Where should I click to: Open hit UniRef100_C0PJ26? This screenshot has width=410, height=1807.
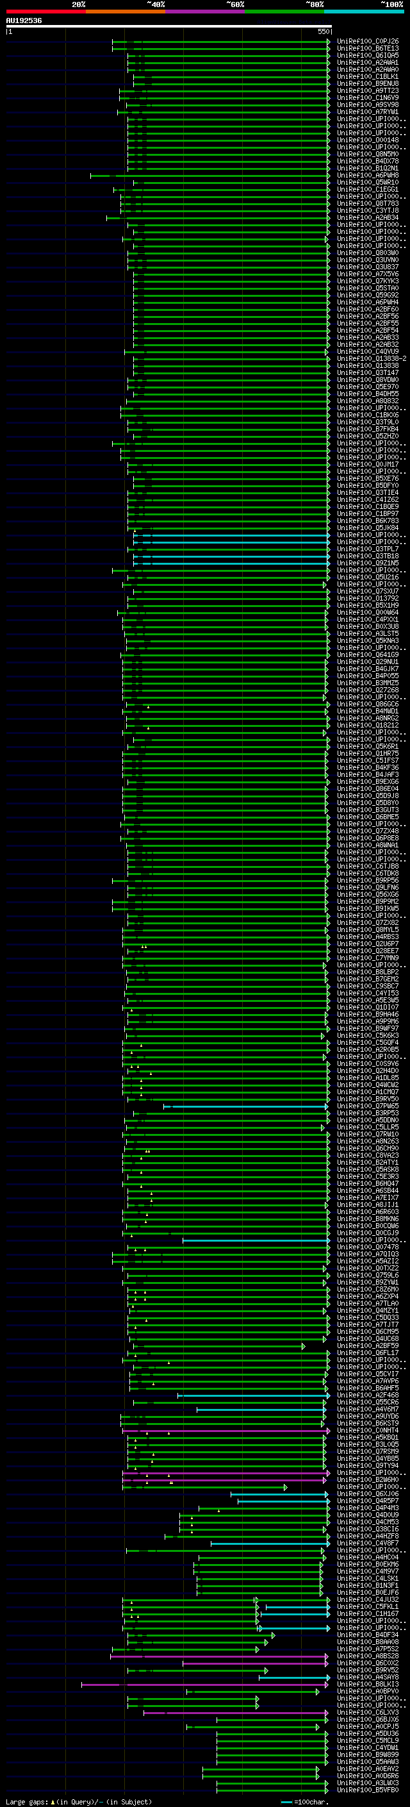point(367,42)
